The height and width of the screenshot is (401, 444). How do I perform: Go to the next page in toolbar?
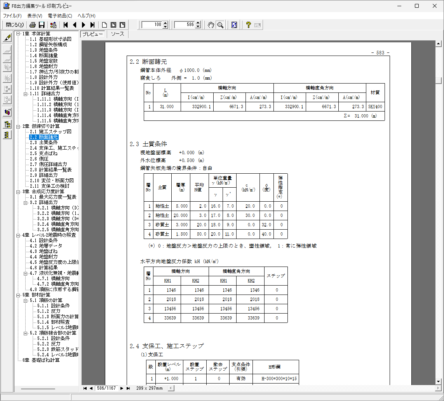pyautogui.click(x=84, y=25)
